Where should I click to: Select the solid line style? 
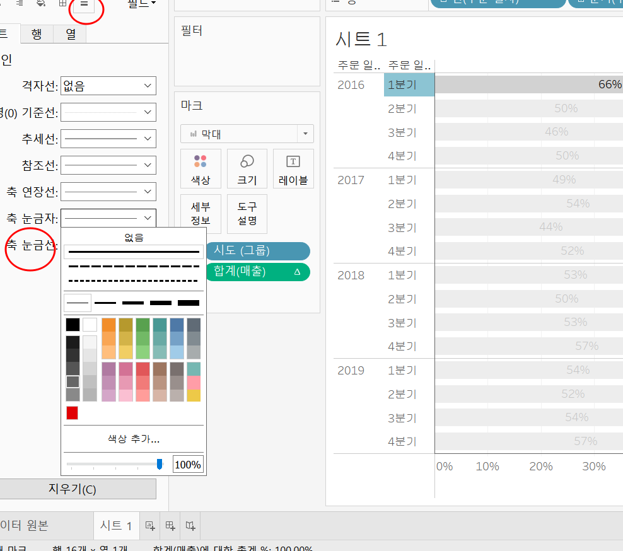[134, 252]
